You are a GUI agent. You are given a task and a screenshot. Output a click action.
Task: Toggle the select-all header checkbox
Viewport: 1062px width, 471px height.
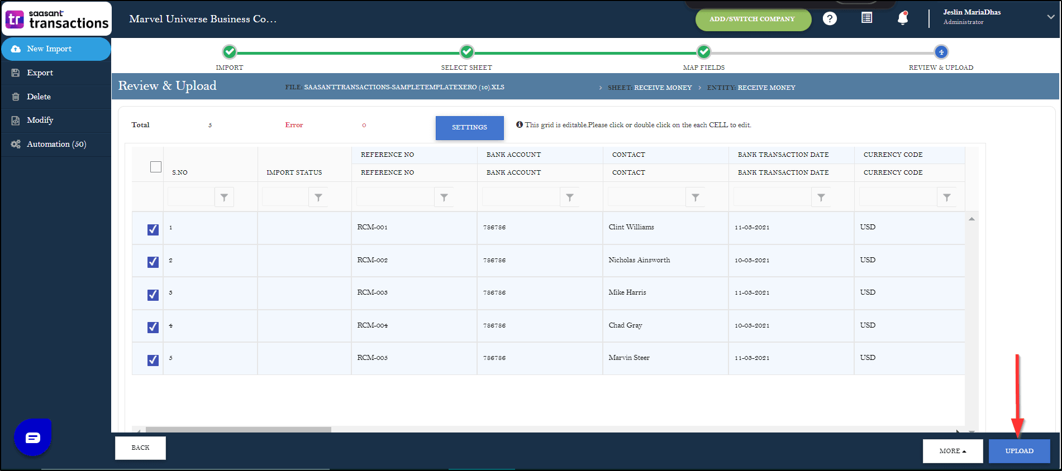156,167
